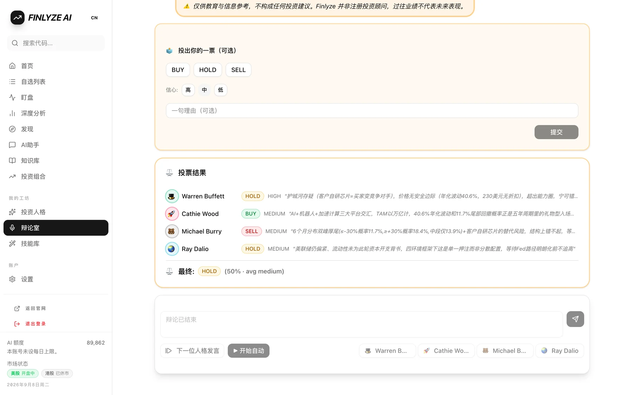Open 深度分析 in the sidebar
632x395 pixels.
(56, 113)
